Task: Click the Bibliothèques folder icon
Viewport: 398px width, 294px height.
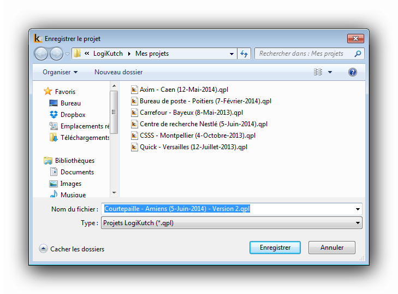Action: (x=47, y=161)
